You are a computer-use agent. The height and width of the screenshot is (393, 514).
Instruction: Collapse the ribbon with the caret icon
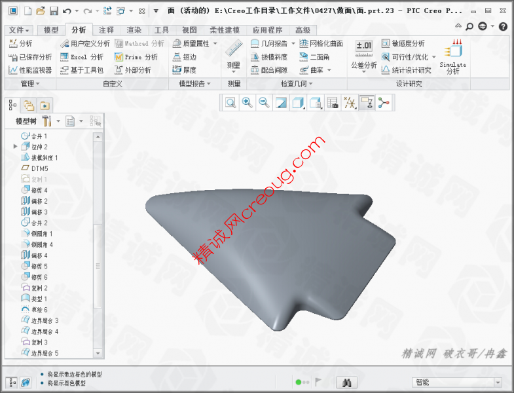(458, 26)
